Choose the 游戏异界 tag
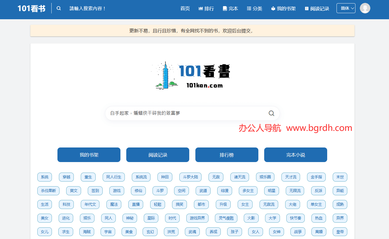389x239 pixels. pyautogui.click(x=197, y=218)
